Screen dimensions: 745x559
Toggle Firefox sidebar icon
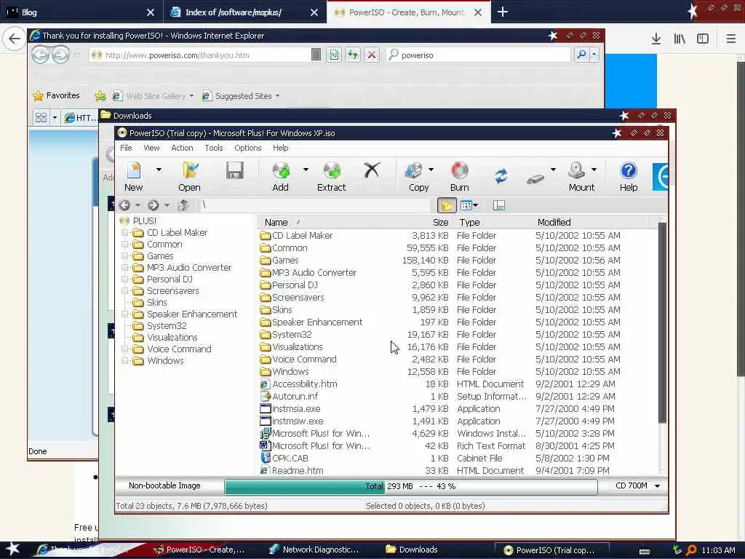tap(703, 39)
